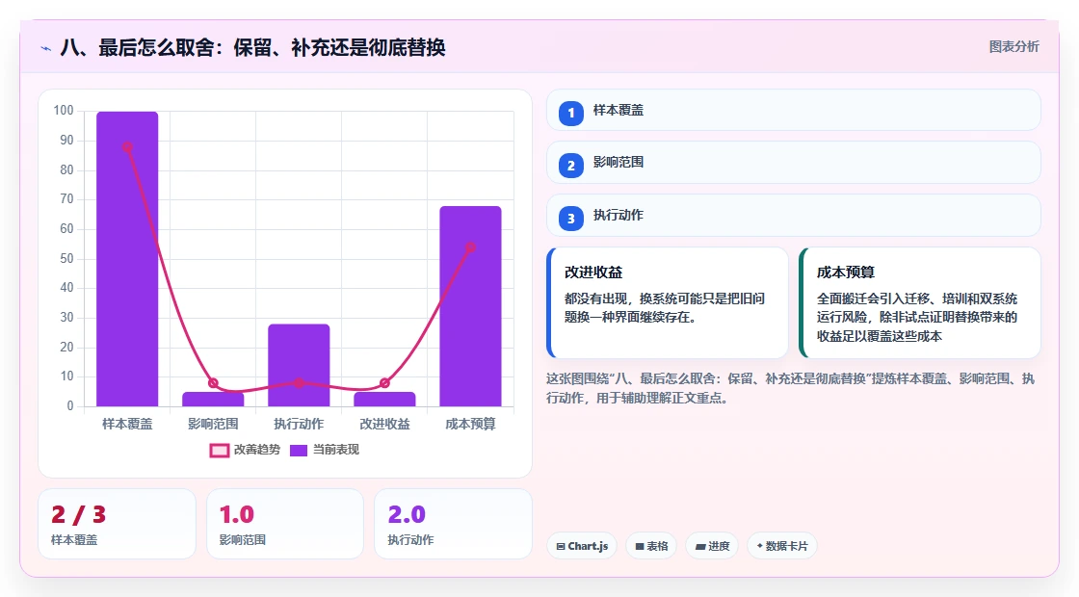Click the pink 改善趋势 legend color box
The image size is (1079, 597).
tap(220, 451)
